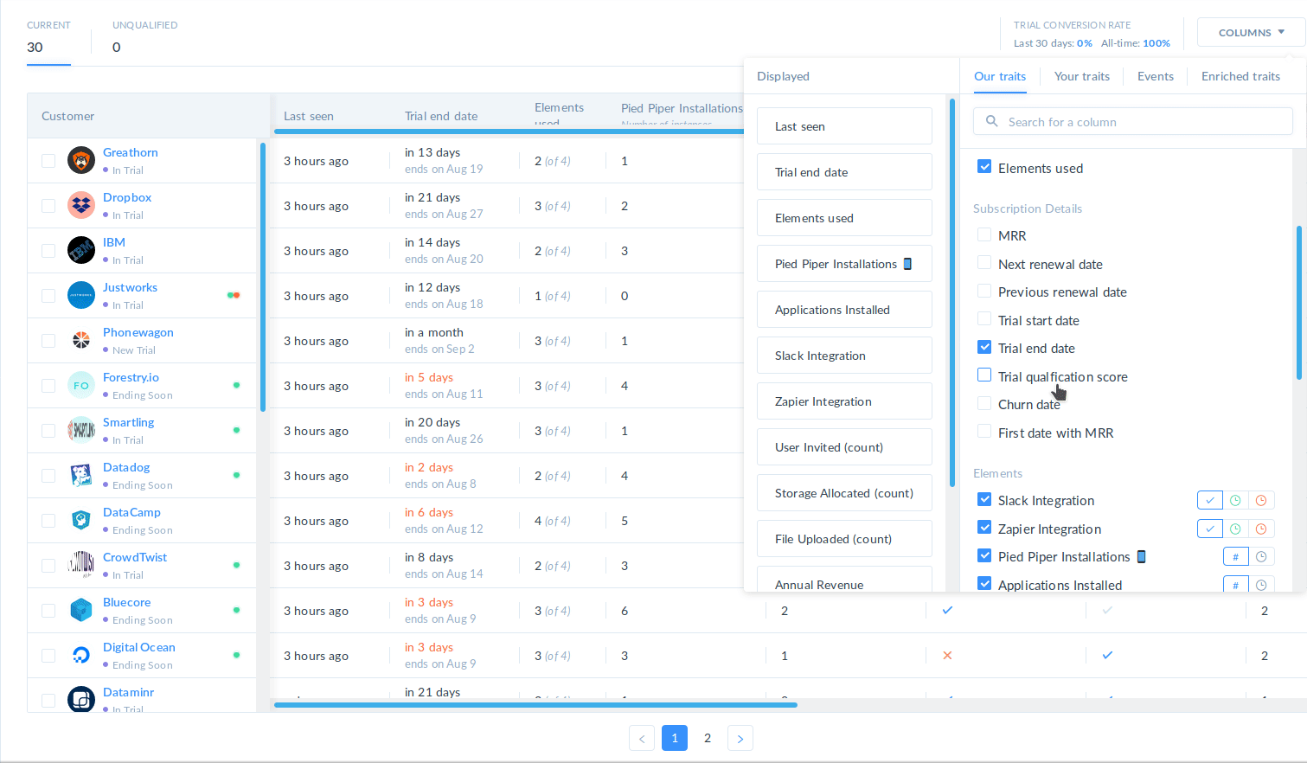Click 'in 5 days' for Forestry.io
The image size is (1307, 763).
(429, 377)
